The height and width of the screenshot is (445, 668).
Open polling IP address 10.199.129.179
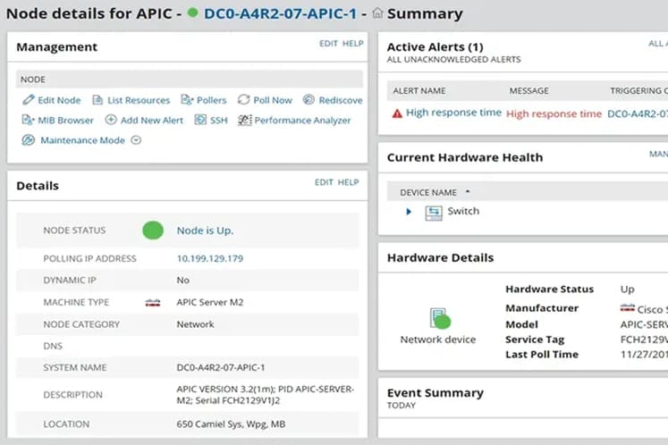click(210, 258)
